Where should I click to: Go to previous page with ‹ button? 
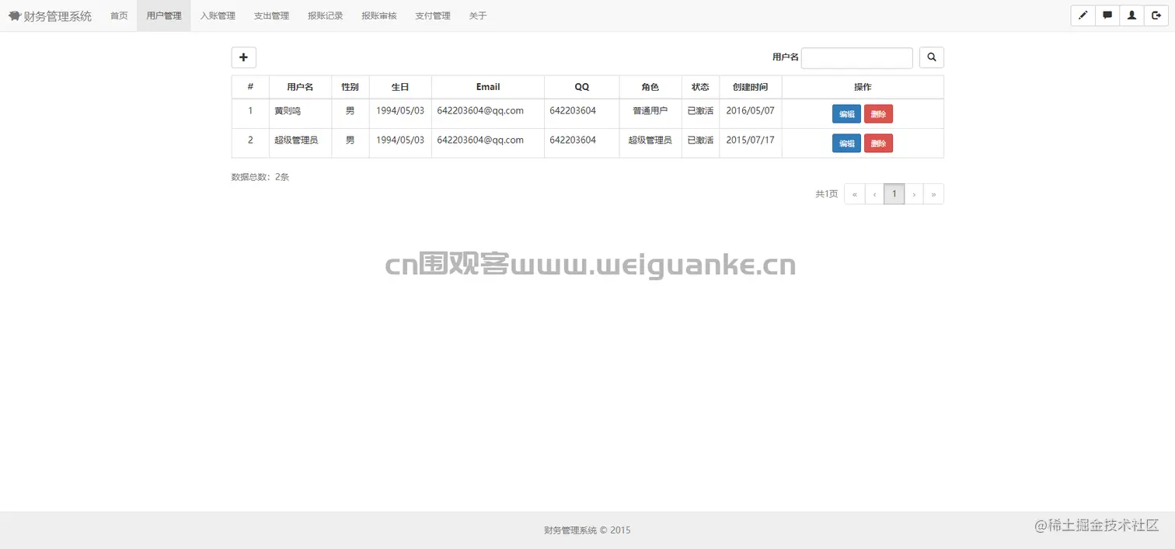[x=874, y=194]
